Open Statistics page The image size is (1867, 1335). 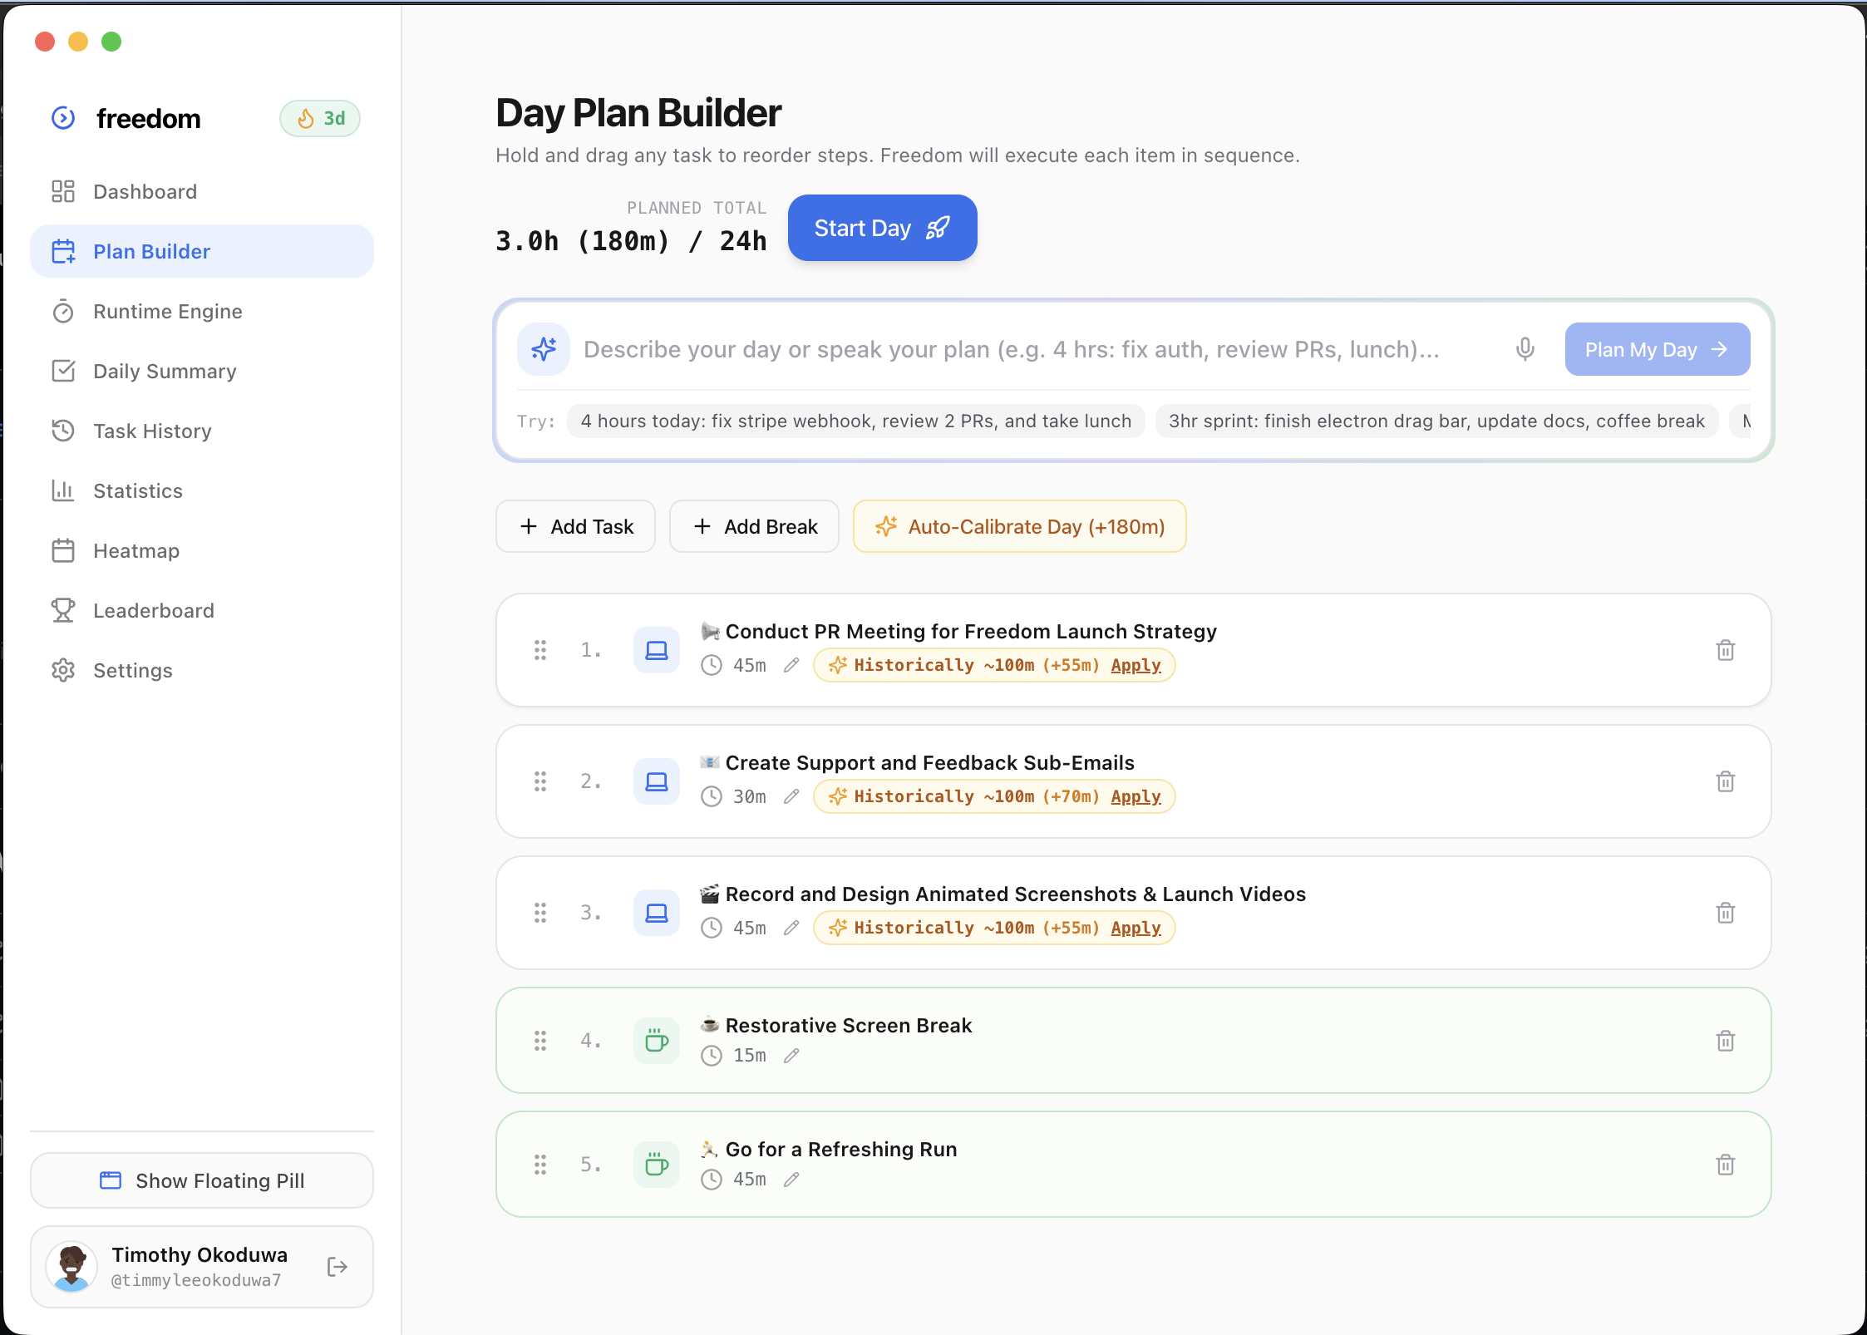point(202,490)
